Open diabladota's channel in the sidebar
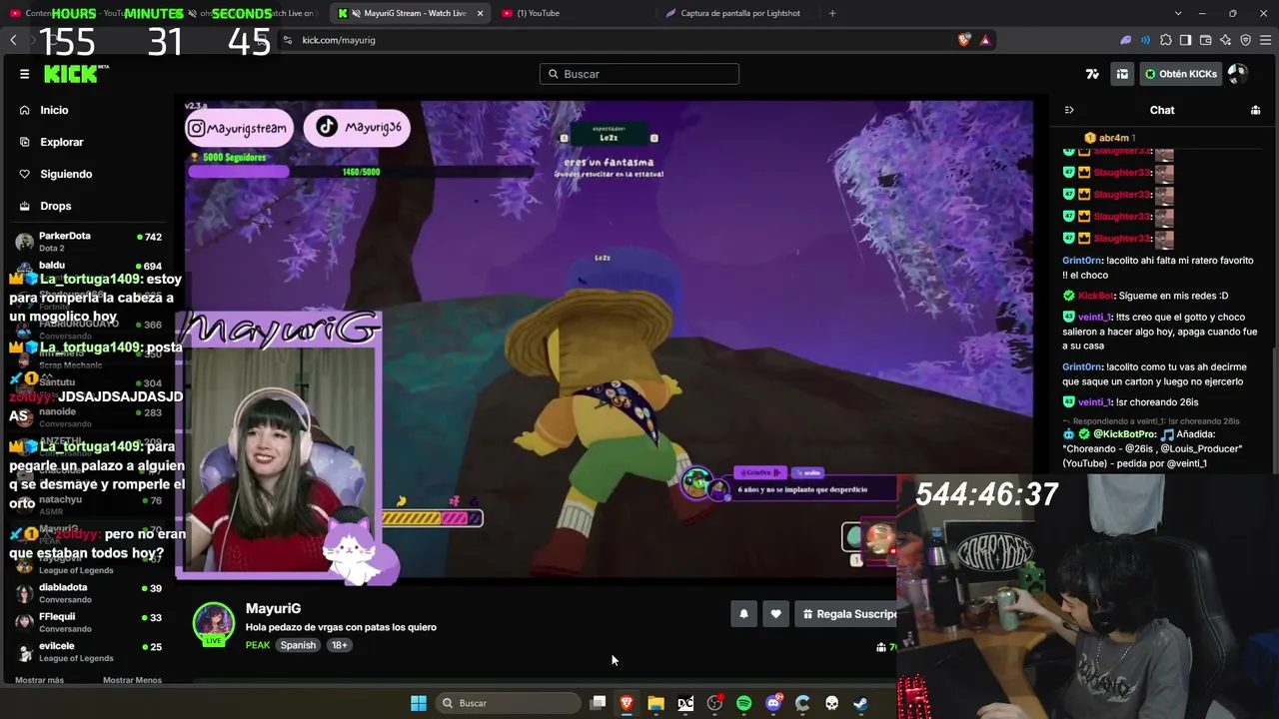This screenshot has width=1279, height=719. point(88,593)
